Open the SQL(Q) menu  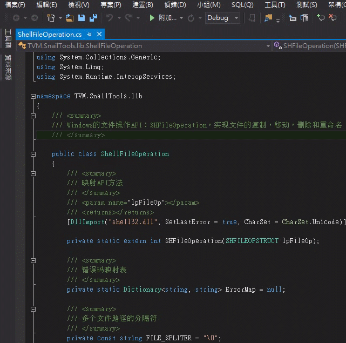click(242, 5)
